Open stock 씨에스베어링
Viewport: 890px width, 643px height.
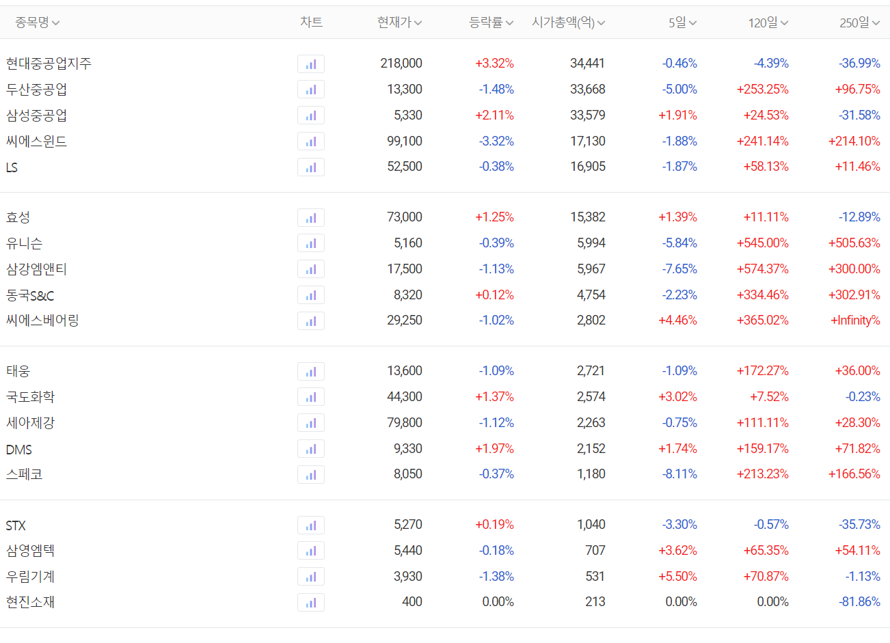[42, 320]
